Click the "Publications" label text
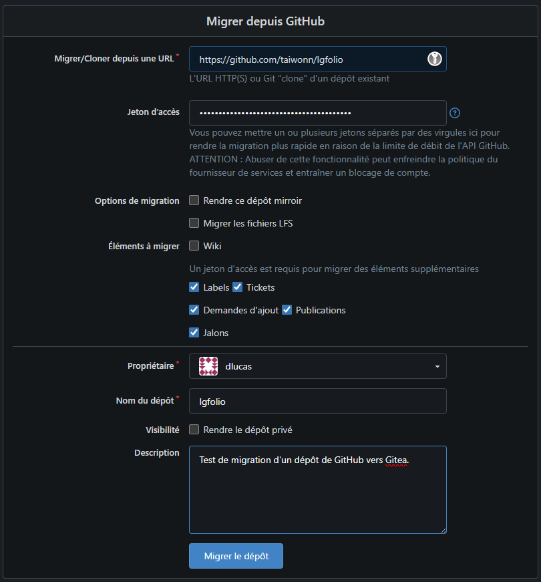The height and width of the screenshot is (582, 541). pyautogui.click(x=321, y=310)
